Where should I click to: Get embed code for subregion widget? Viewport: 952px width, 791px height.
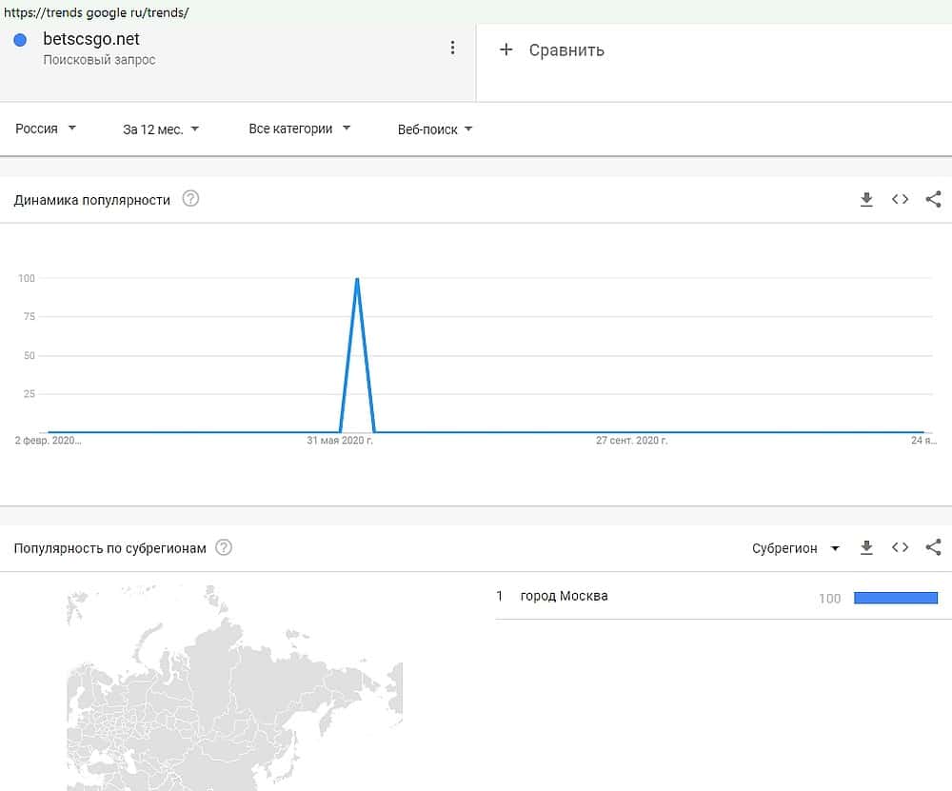tap(900, 547)
